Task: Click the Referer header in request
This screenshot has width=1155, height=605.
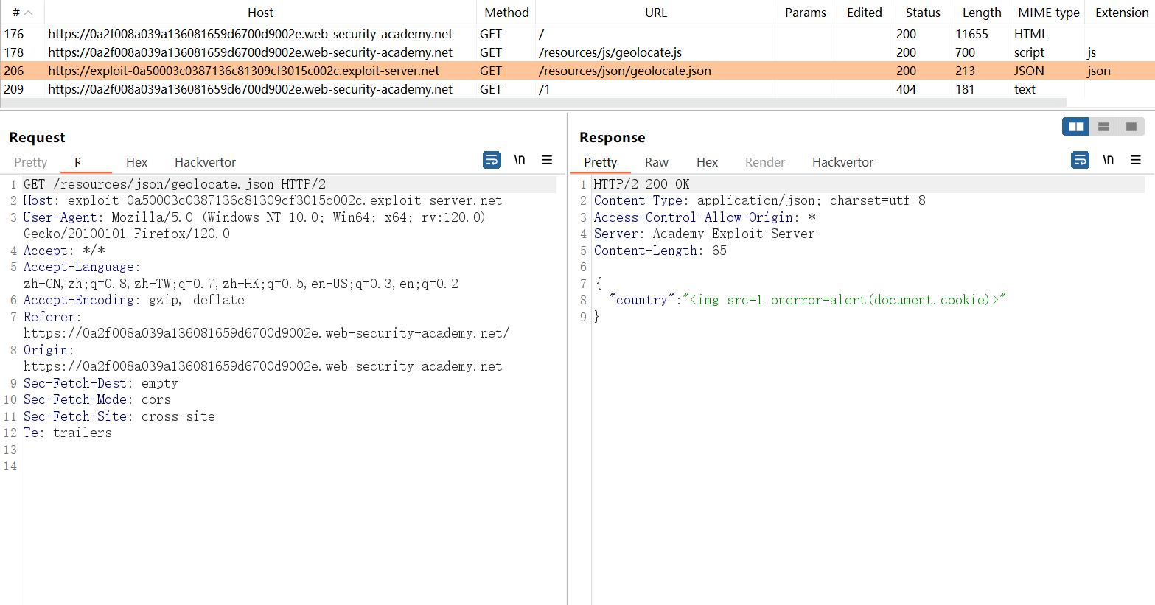Action: pos(266,325)
